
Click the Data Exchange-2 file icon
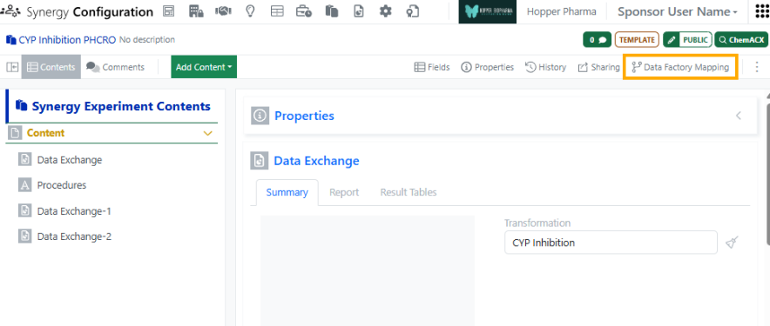24,236
